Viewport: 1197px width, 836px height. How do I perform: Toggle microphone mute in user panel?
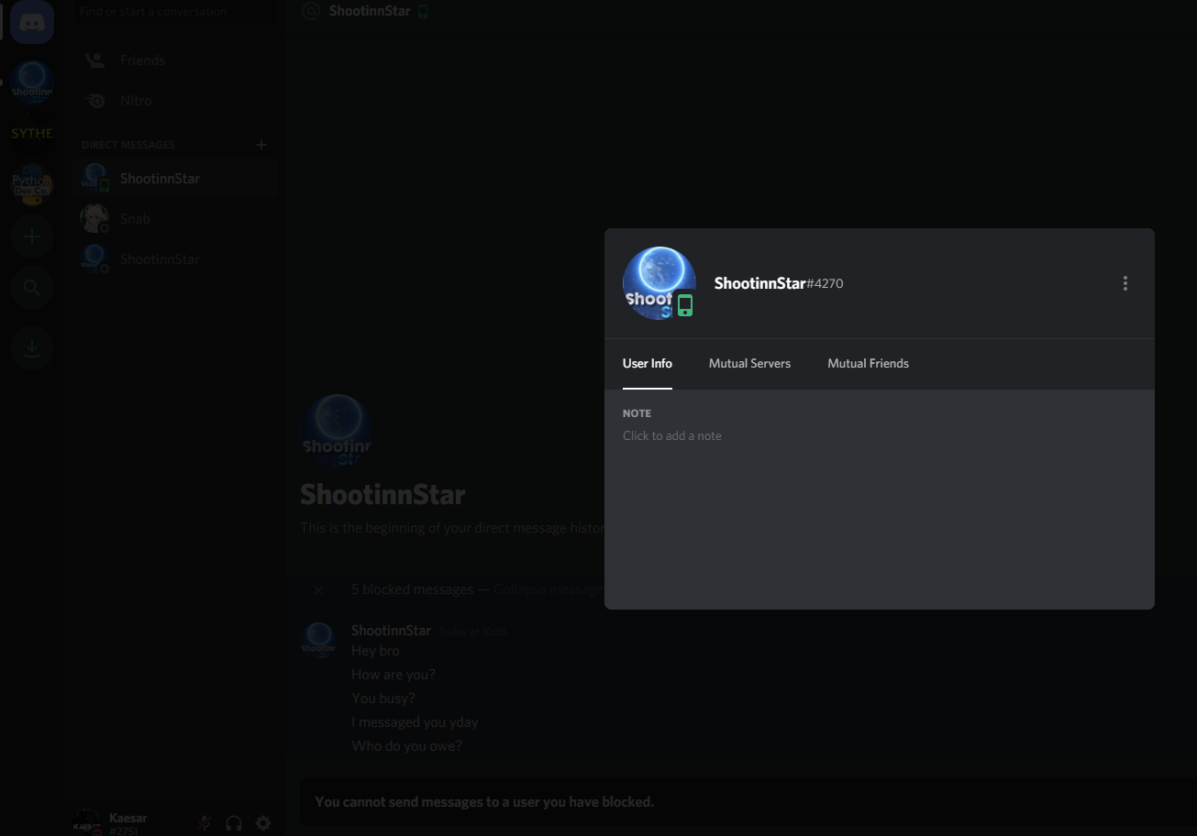click(x=205, y=823)
